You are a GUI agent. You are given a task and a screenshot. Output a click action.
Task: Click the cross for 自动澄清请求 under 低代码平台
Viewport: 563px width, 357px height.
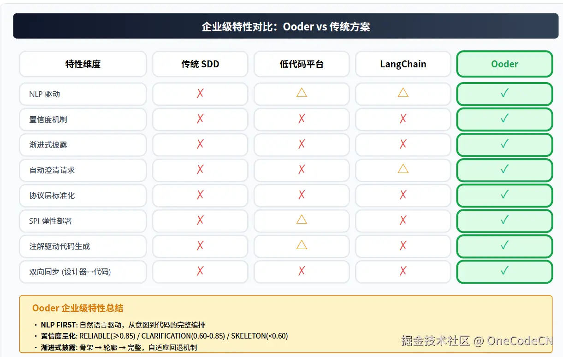302,170
